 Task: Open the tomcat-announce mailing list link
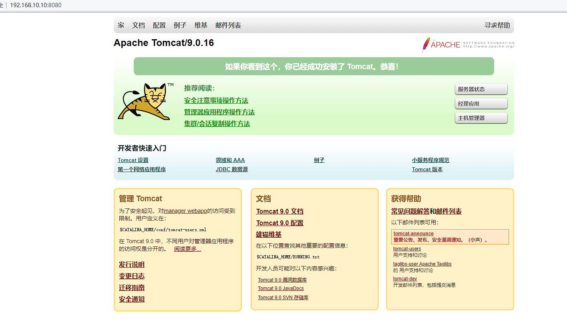[414, 234]
